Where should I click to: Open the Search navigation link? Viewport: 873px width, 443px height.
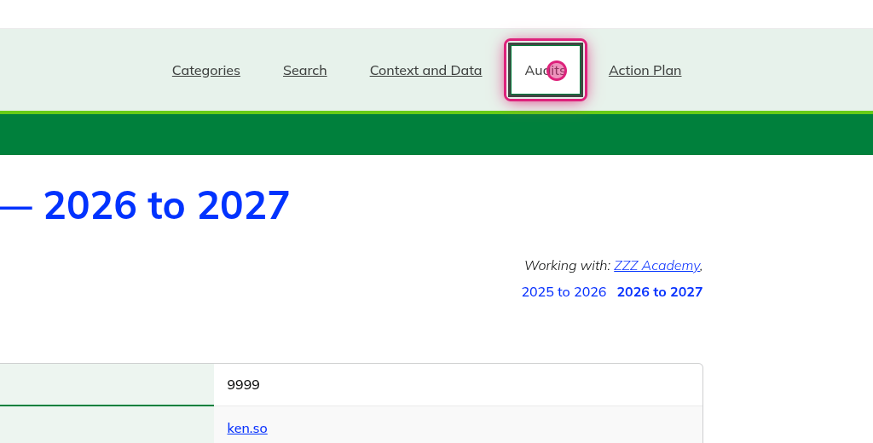[304, 70]
